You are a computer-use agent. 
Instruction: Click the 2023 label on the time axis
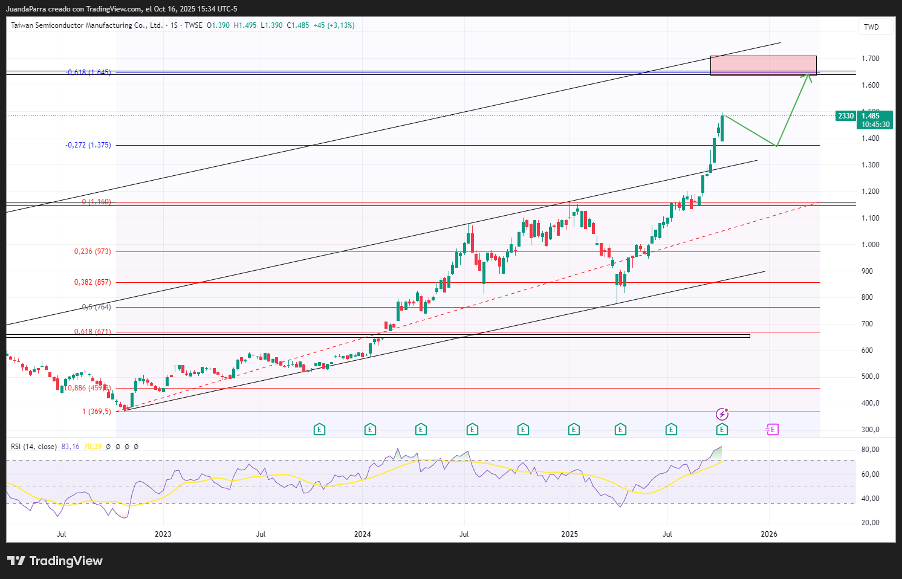163,534
